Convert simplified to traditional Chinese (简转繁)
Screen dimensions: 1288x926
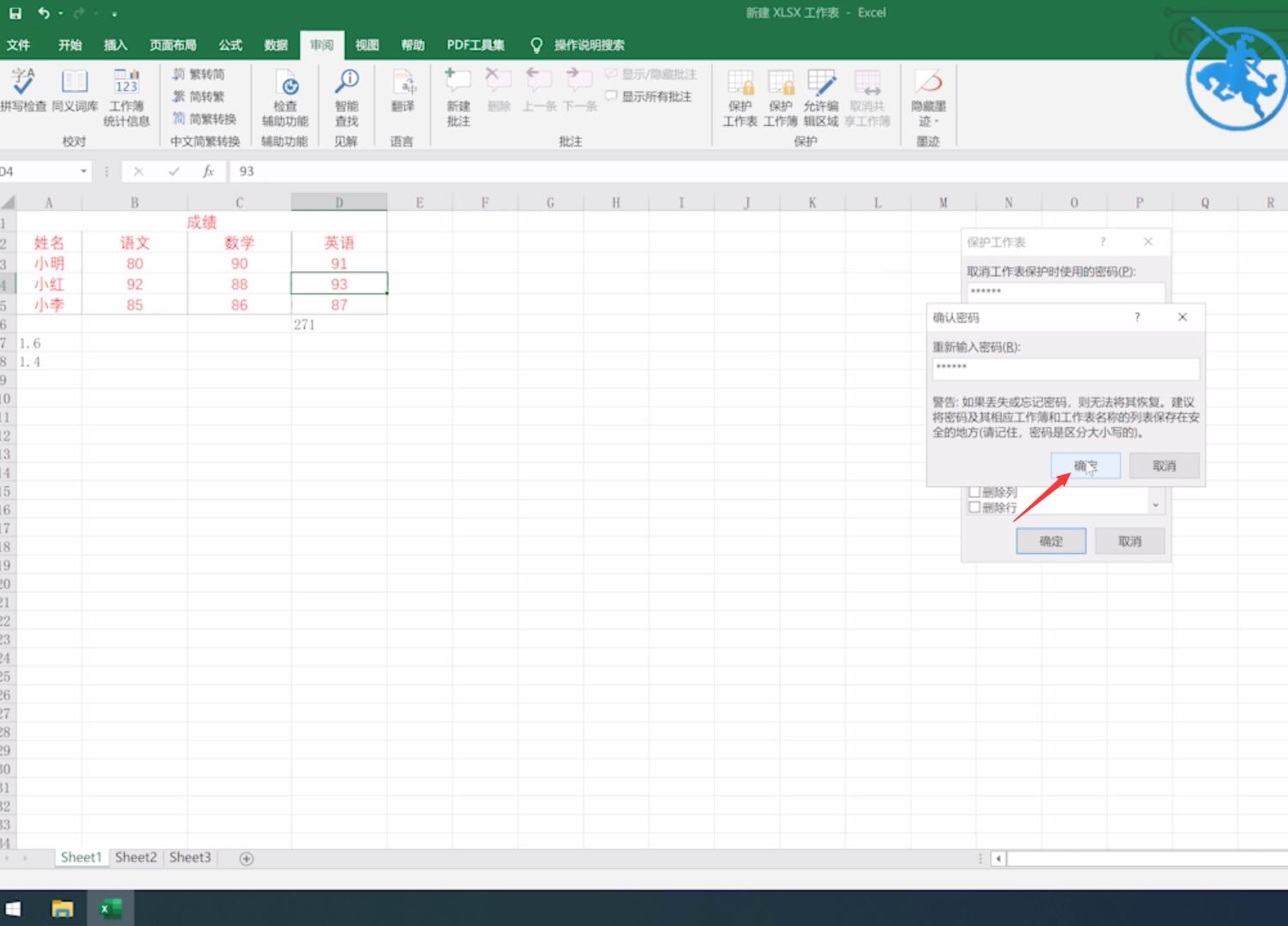[198, 97]
